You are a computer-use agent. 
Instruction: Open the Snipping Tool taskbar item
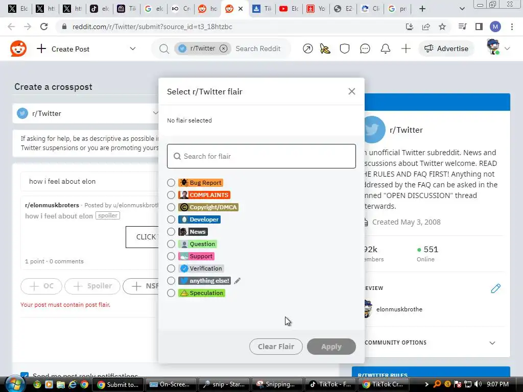coord(277,384)
